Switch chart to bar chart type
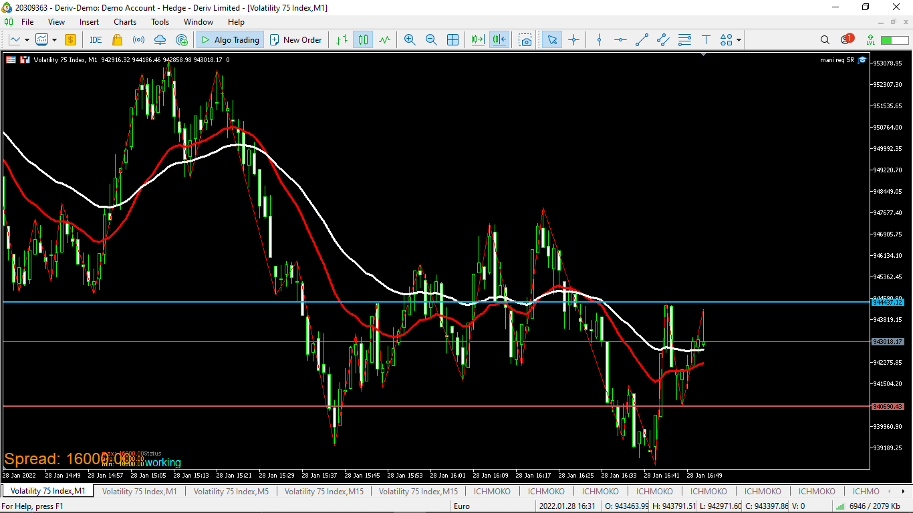 (342, 40)
